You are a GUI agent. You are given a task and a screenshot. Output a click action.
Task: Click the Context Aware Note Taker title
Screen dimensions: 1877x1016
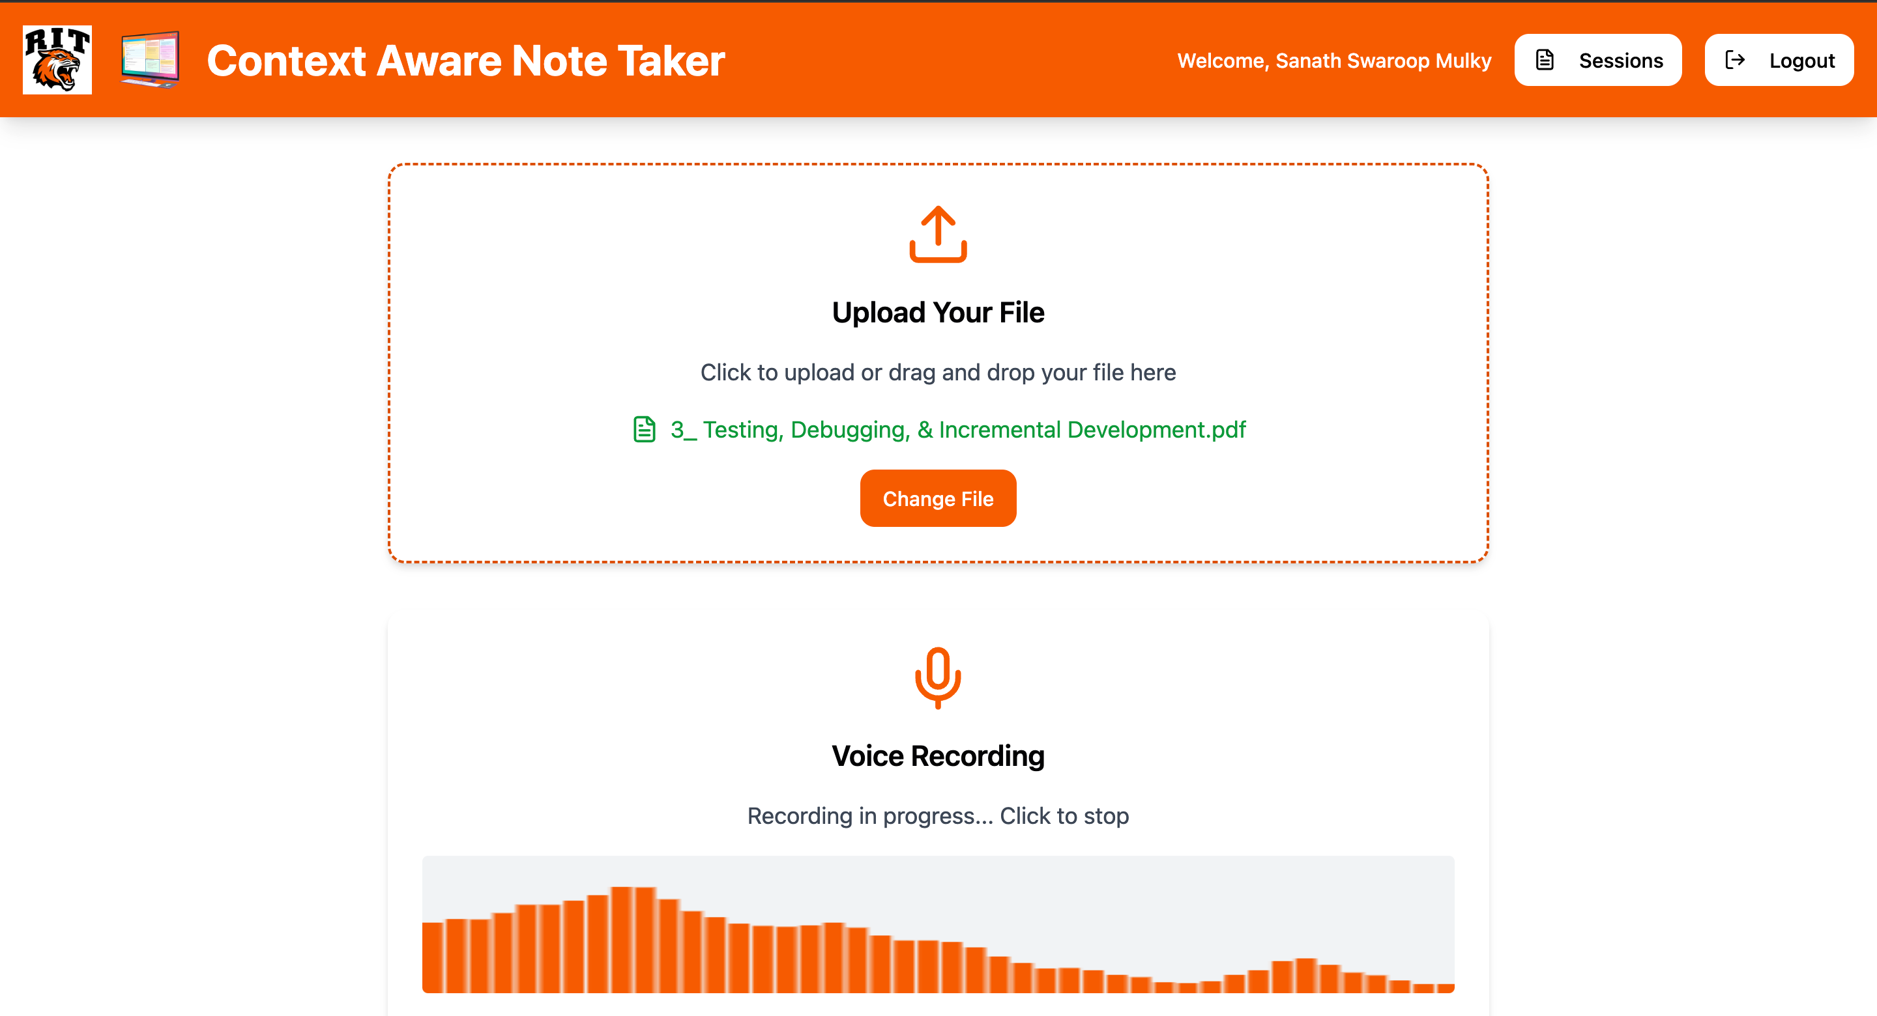tap(465, 61)
